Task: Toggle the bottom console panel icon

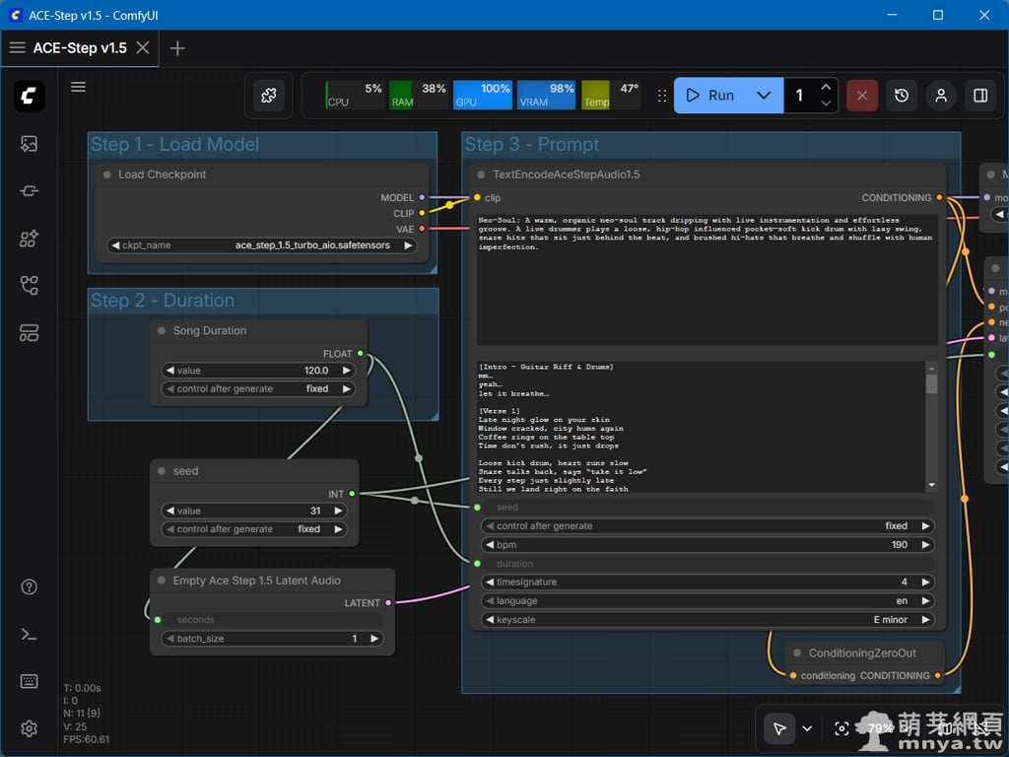Action: click(x=29, y=635)
